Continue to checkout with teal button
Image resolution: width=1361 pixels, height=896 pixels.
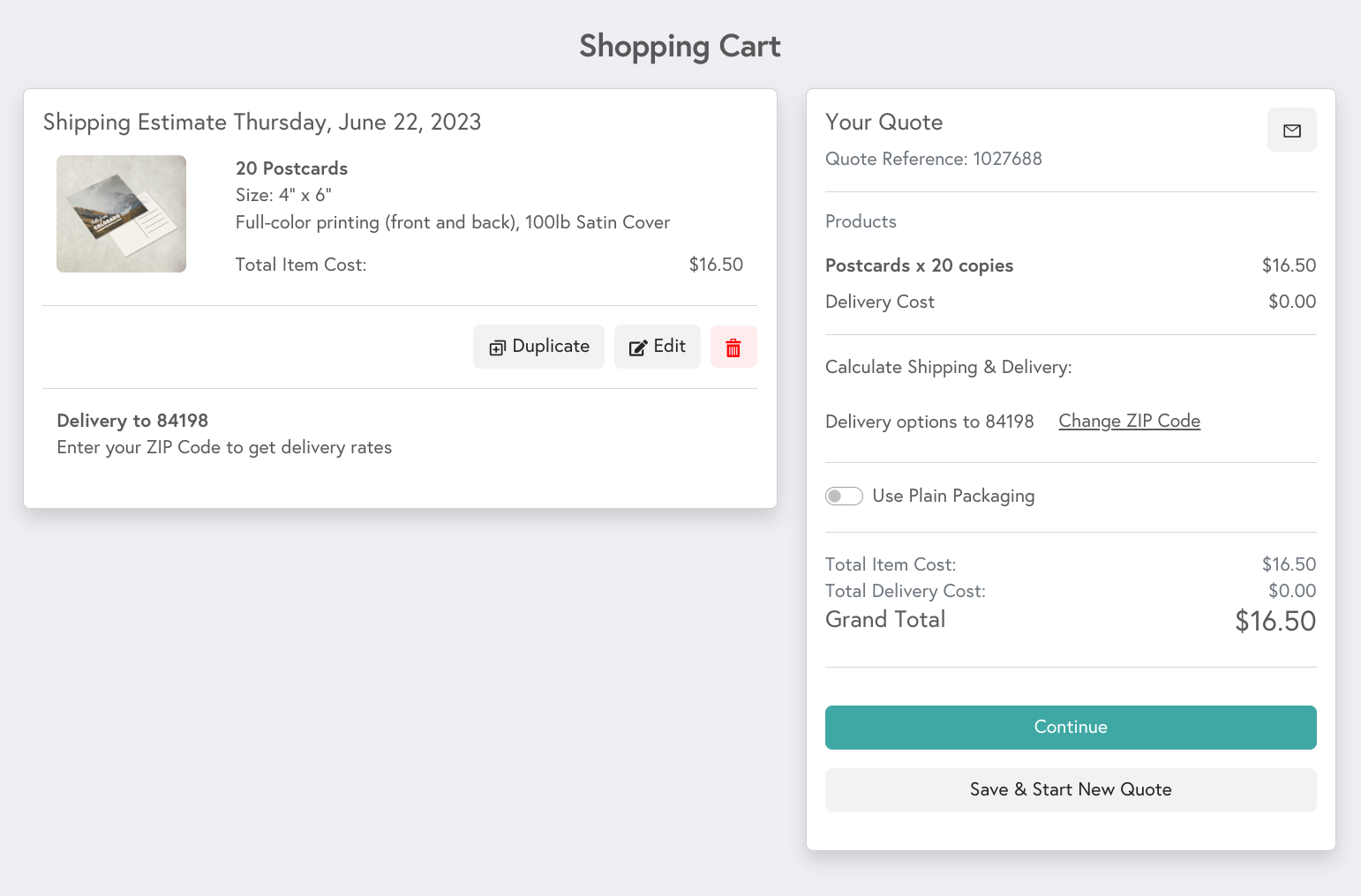[1071, 728]
